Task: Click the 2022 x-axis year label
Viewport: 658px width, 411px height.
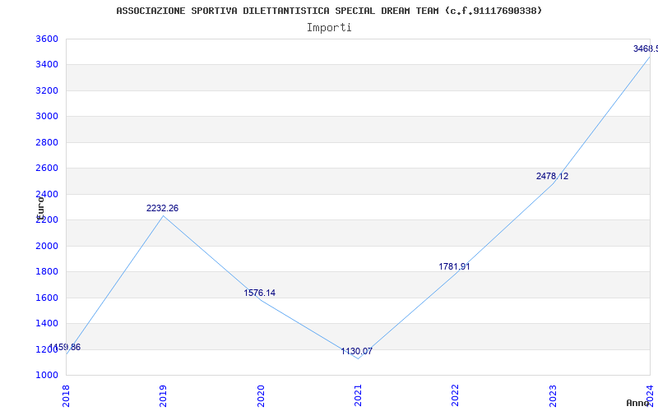Action: [456, 395]
